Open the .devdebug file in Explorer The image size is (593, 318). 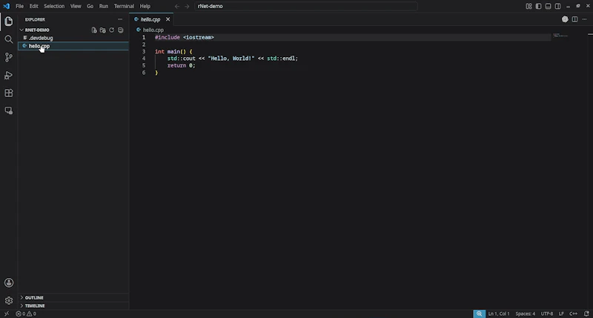(73, 38)
